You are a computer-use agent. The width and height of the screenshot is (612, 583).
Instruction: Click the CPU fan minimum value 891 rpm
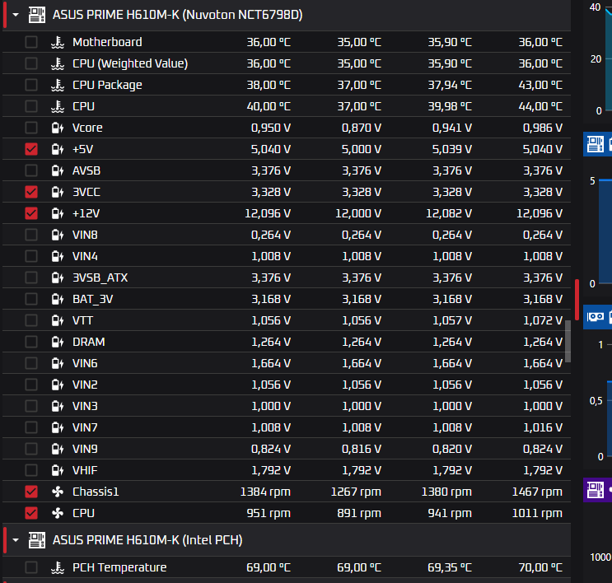359,513
